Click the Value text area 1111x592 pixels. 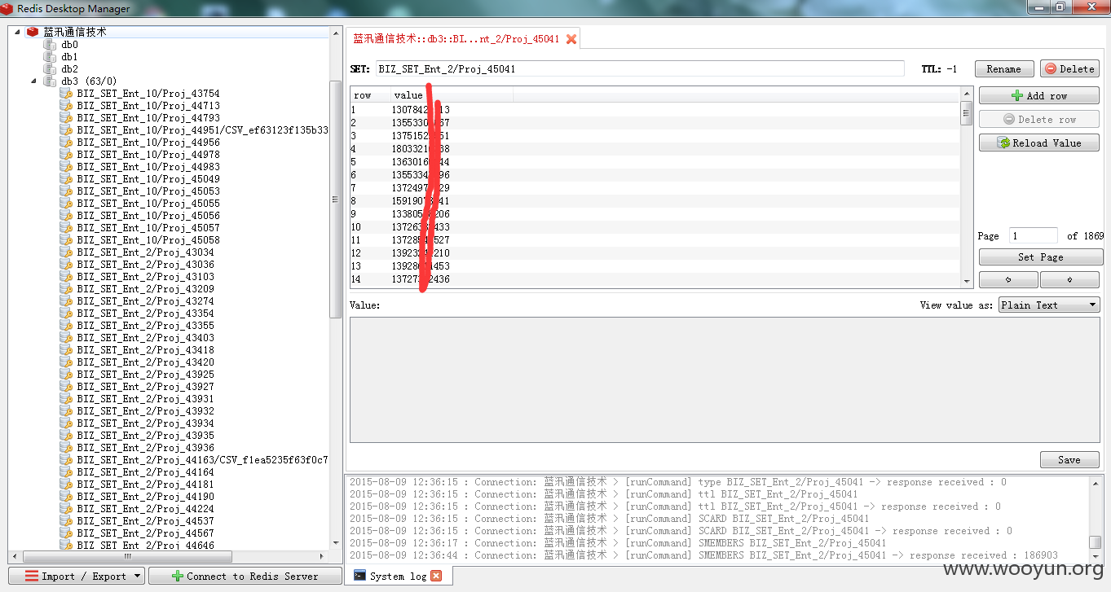[x=725, y=380]
